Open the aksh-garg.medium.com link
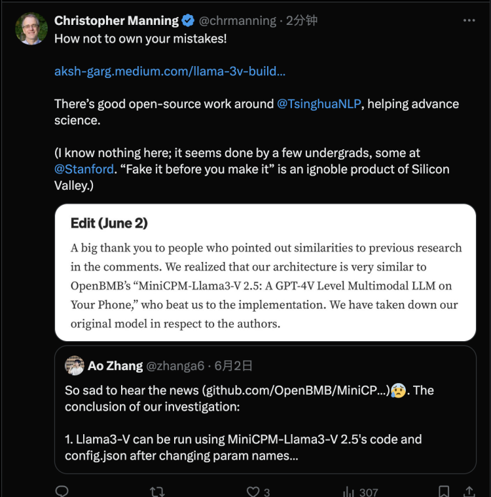Viewport: 491px width, 497px height. [170, 71]
